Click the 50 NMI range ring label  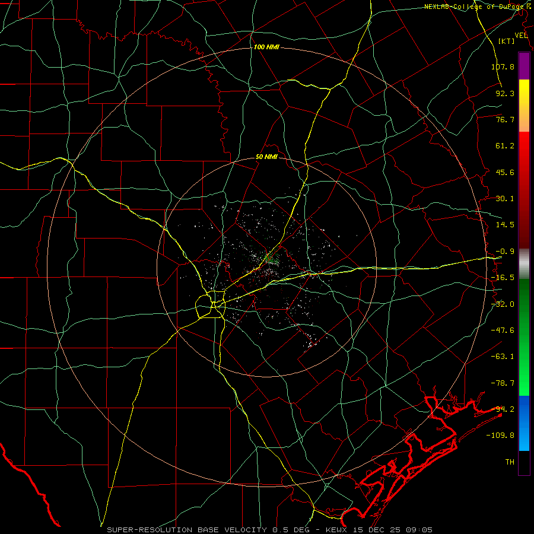(x=266, y=157)
